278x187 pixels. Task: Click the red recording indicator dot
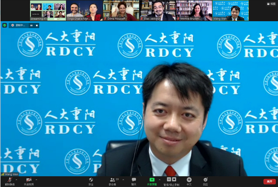point(13,25)
